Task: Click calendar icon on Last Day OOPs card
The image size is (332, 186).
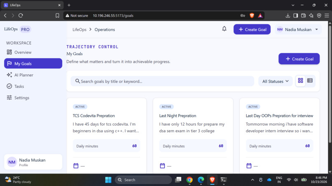Action: 249,166
